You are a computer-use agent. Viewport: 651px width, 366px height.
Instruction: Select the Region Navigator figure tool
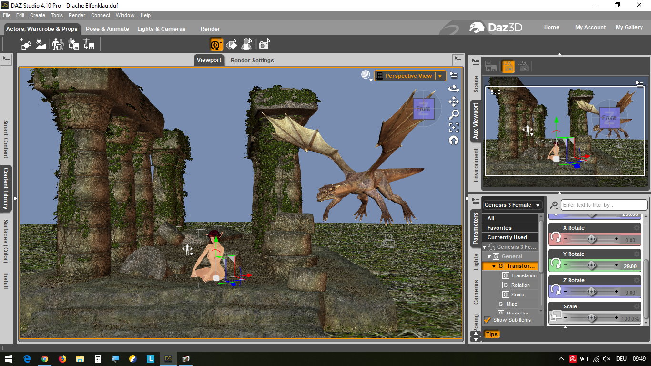point(247,44)
